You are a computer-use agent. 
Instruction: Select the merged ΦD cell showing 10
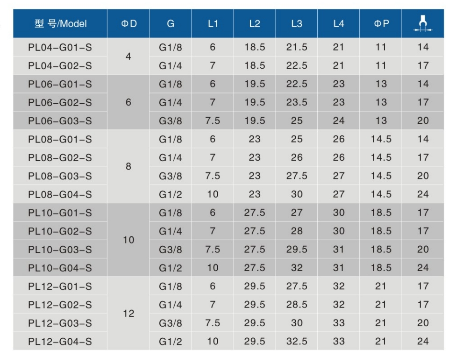tap(128, 240)
